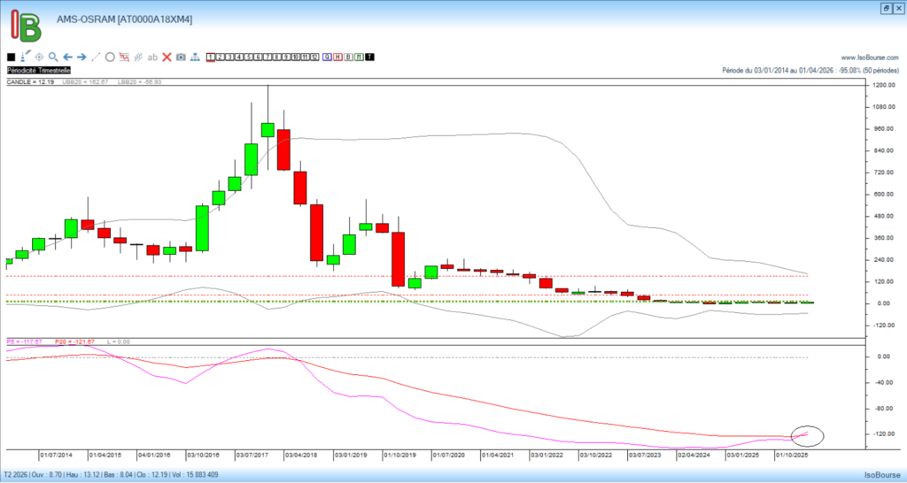Select numbered layout box 1

pyautogui.click(x=211, y=57)
